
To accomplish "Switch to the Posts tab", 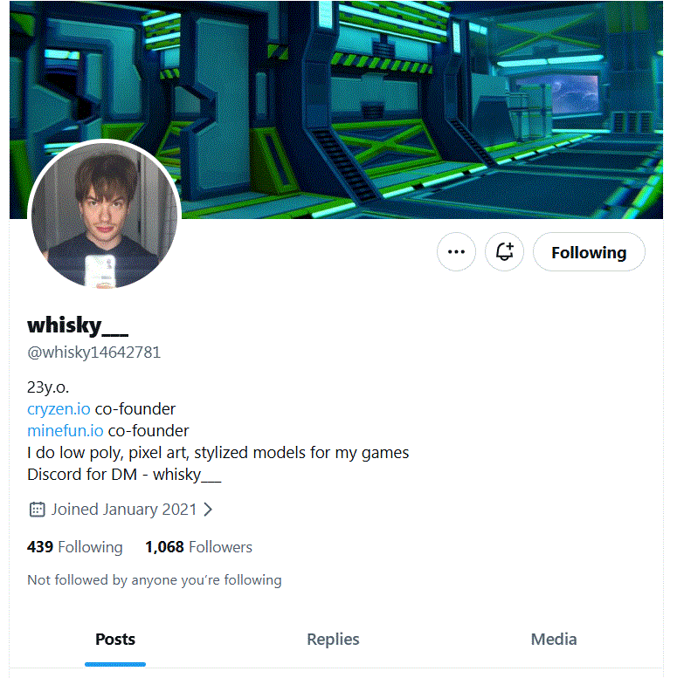I will 115,640.
